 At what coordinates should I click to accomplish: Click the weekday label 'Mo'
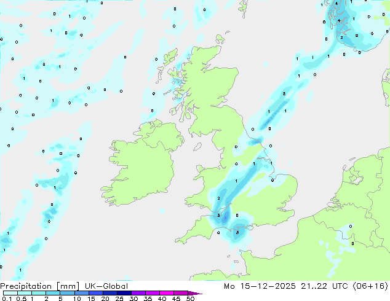coord(229,286)
